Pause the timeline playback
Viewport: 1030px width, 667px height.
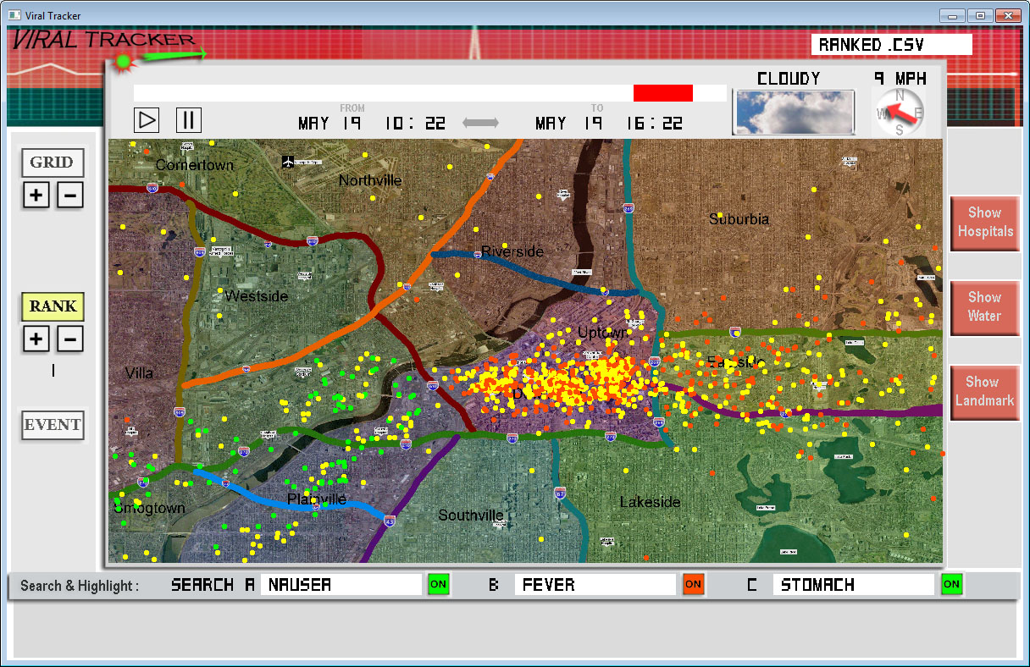pos(189,120)
